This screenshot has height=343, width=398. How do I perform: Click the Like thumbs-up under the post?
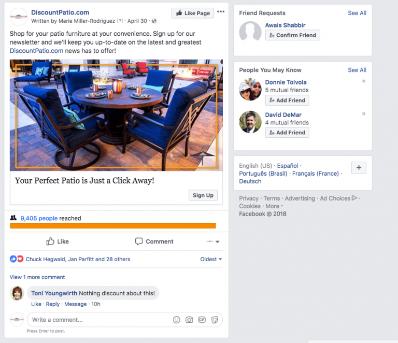click(x=58, y=241)
